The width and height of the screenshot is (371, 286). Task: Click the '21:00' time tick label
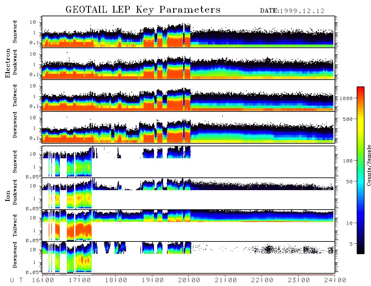(x=226, y=280)
